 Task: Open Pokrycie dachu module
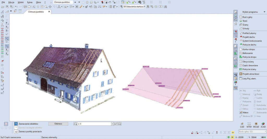click(x=248, y=45)
